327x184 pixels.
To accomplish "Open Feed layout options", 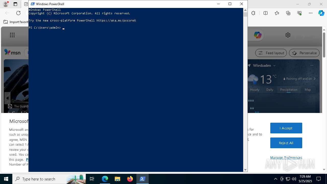I will (x=271, y=53).
